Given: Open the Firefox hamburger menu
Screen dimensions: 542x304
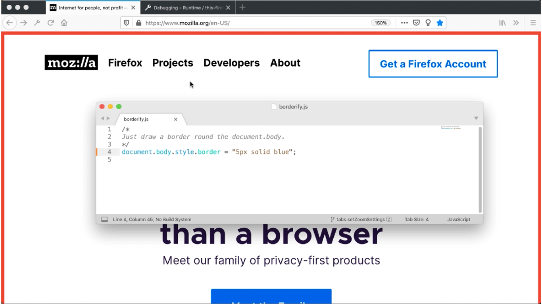Looking at the screenshot, I should click(533, 23).
